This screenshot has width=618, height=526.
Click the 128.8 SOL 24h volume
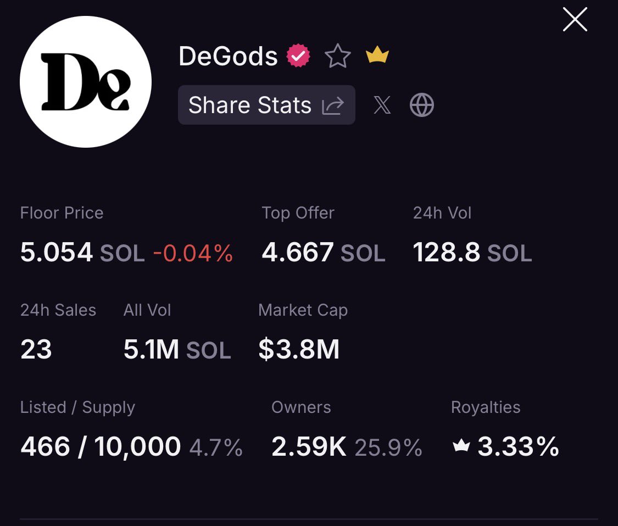(x=472, y=253)
